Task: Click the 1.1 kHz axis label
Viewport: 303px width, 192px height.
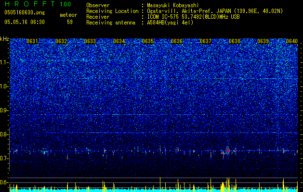Action: coord(4,62)
